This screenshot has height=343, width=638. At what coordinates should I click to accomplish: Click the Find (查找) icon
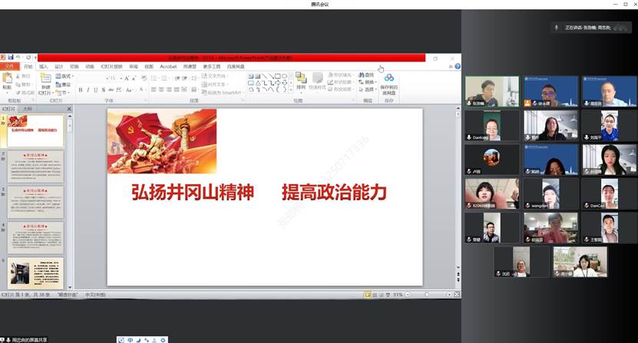tap(369, 74)
